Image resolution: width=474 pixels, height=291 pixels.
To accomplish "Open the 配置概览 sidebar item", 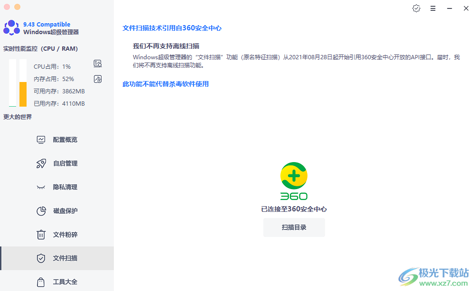I will tap(57, 140).
